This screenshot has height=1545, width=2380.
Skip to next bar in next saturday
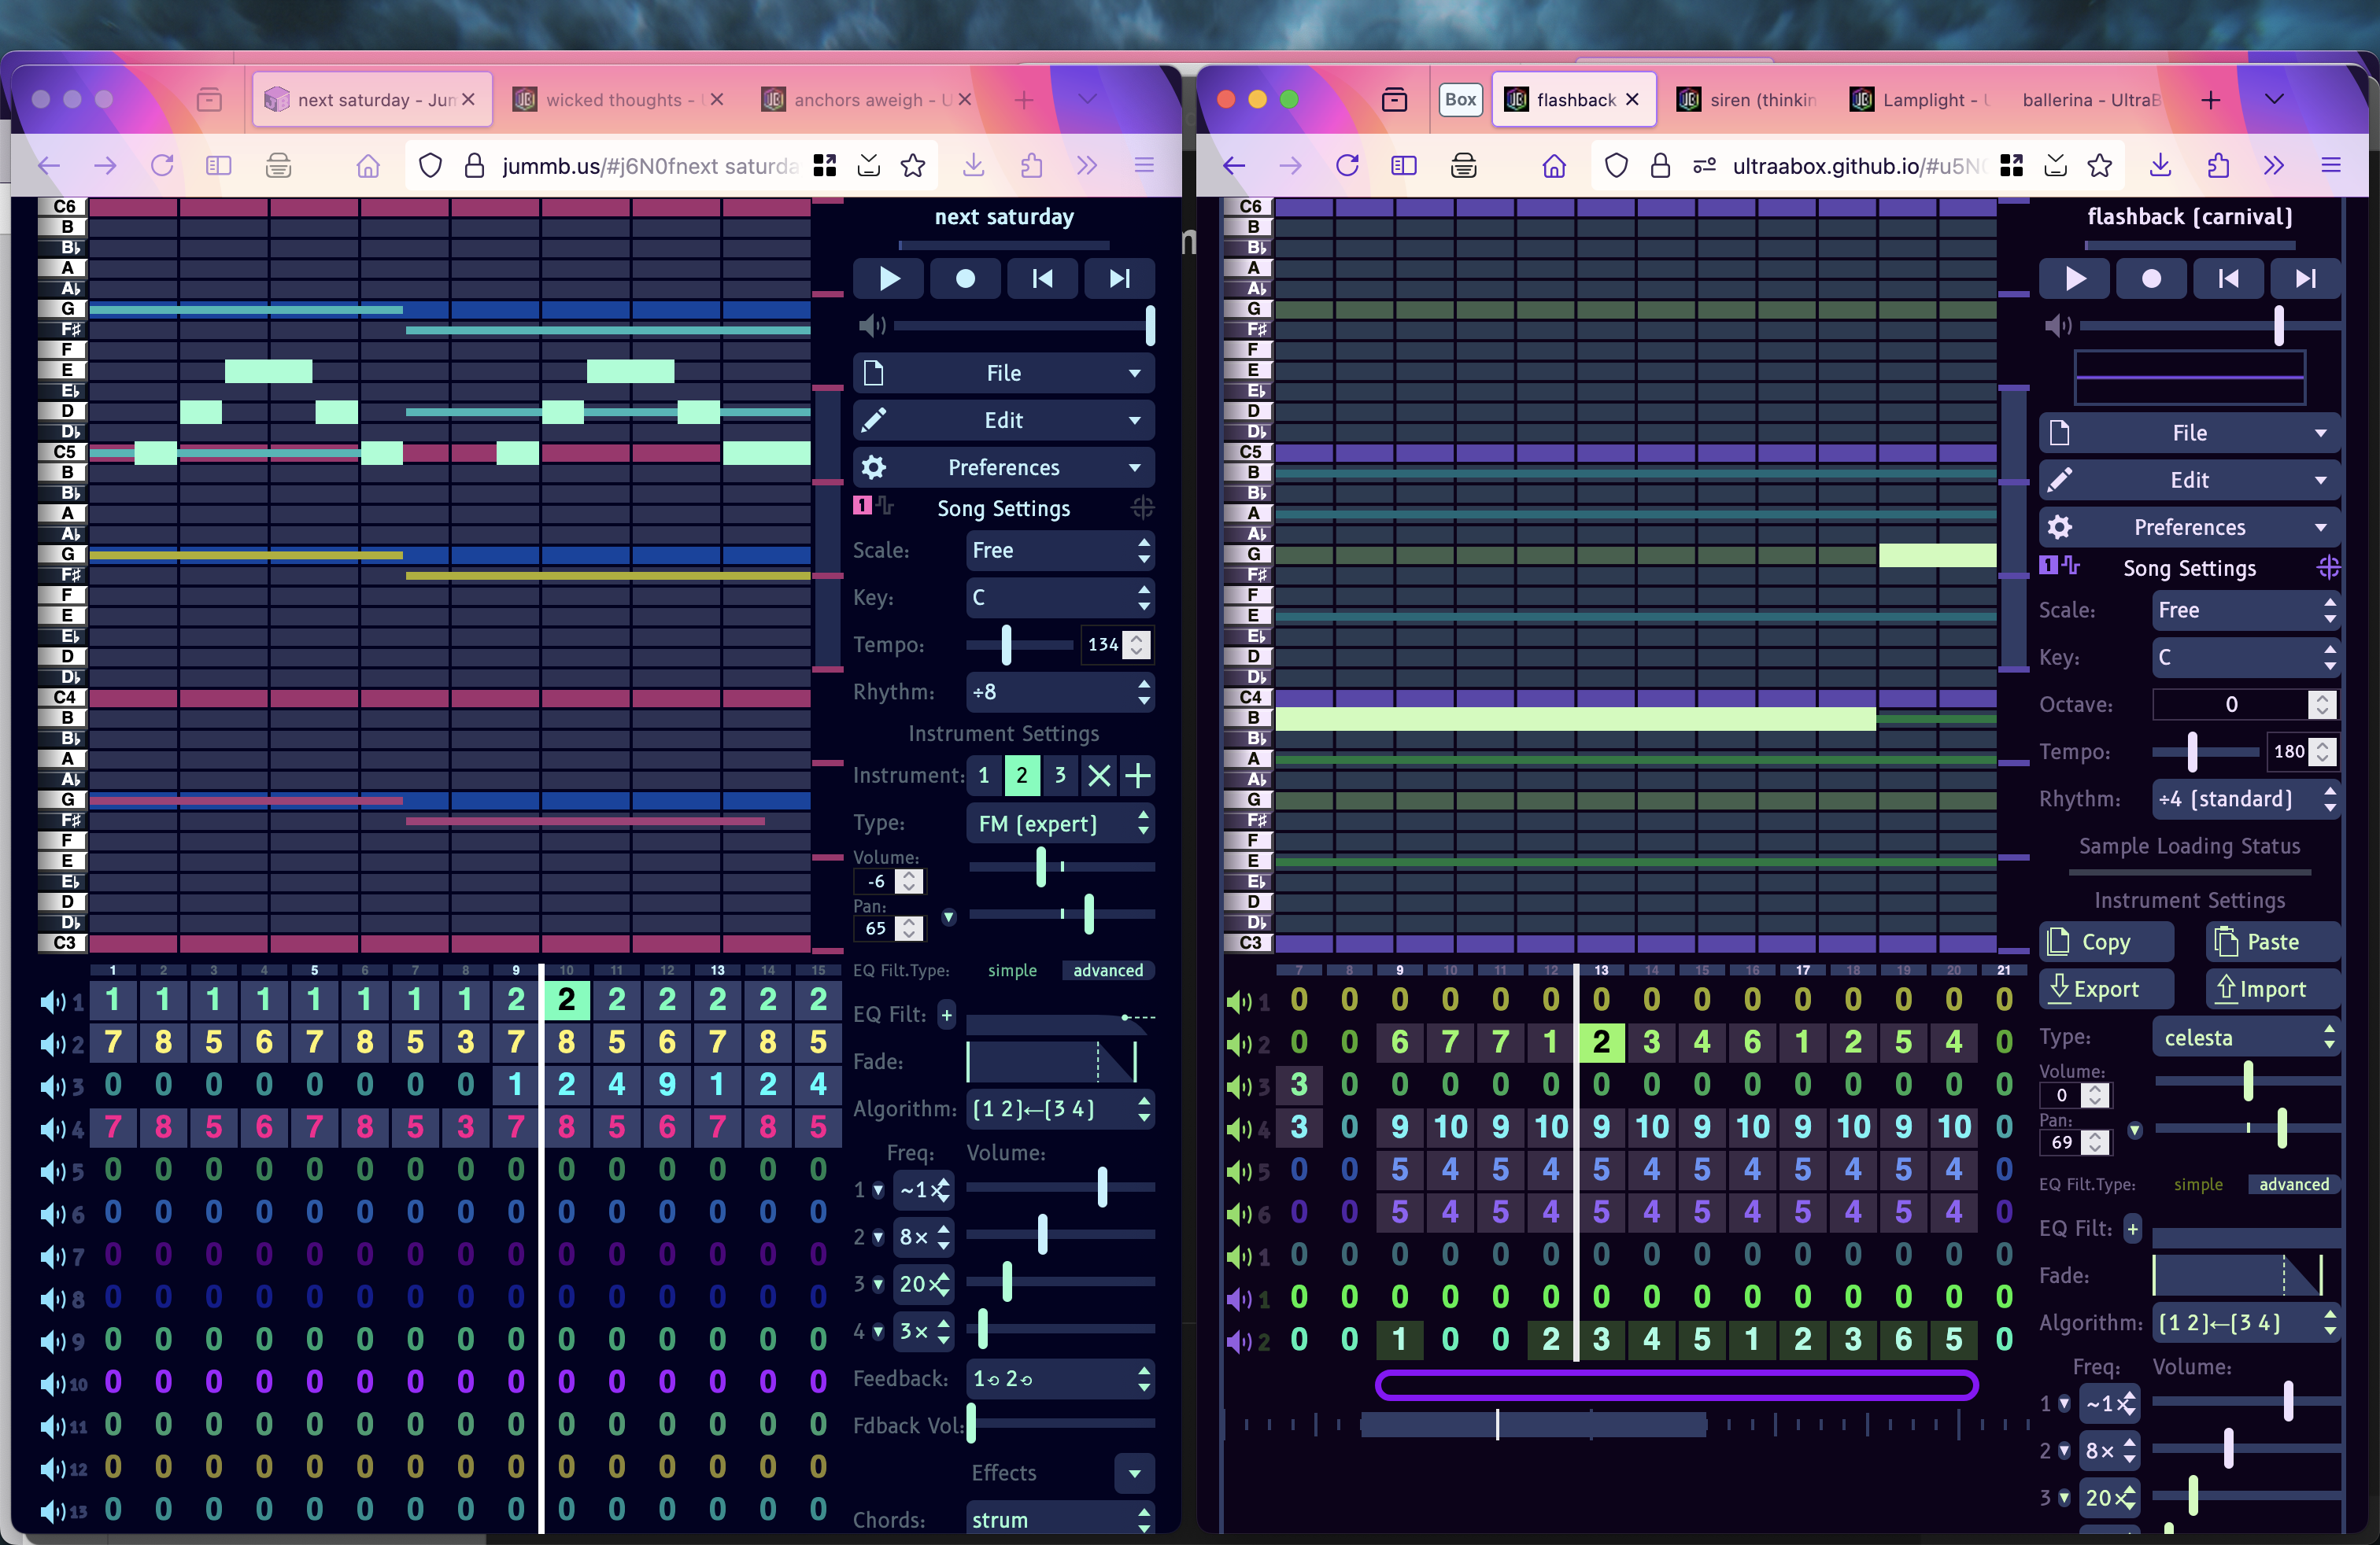[x=1119, y=278]
